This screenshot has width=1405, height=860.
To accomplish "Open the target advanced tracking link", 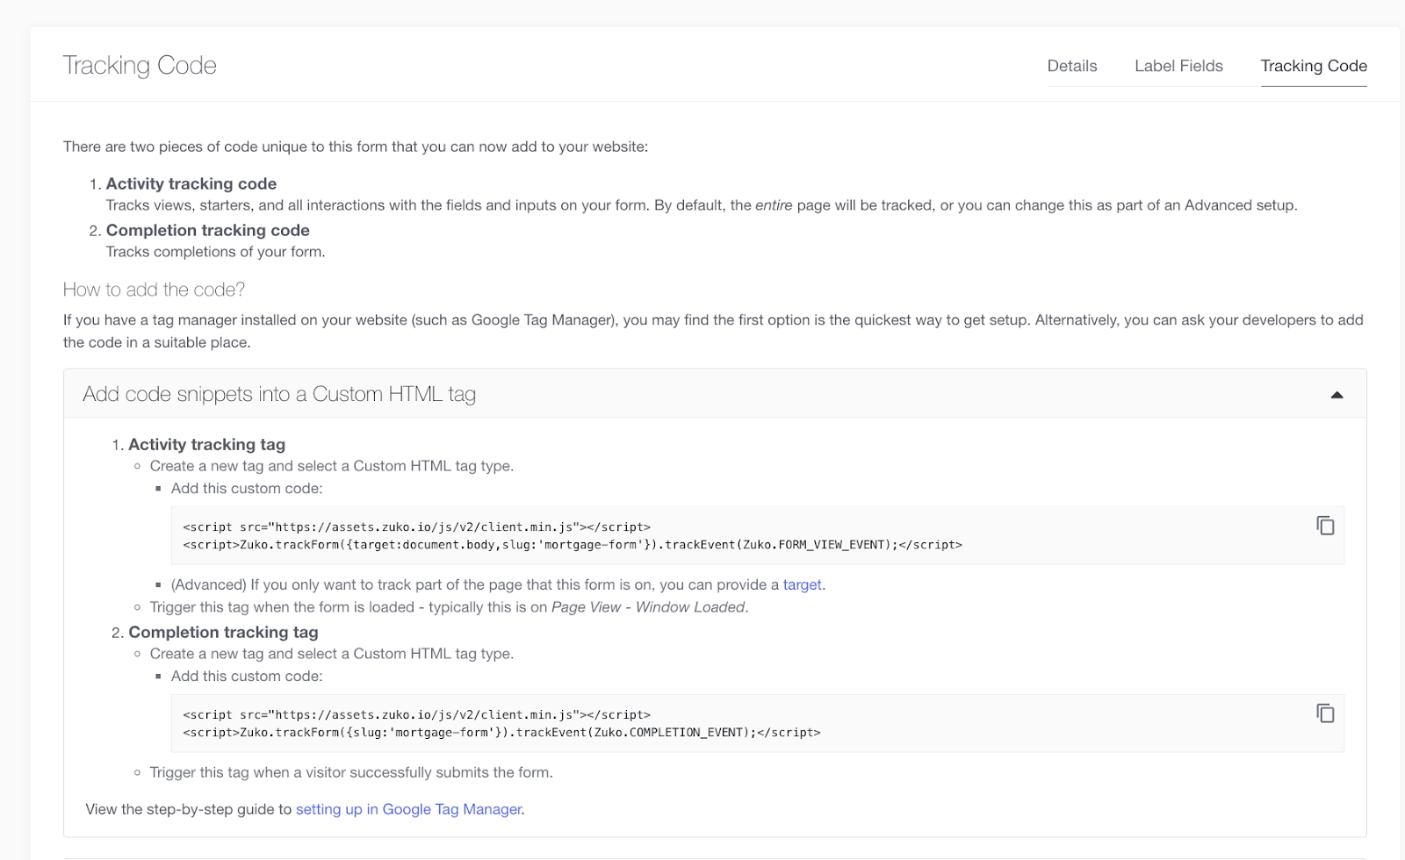I will [x=802, y=584].
